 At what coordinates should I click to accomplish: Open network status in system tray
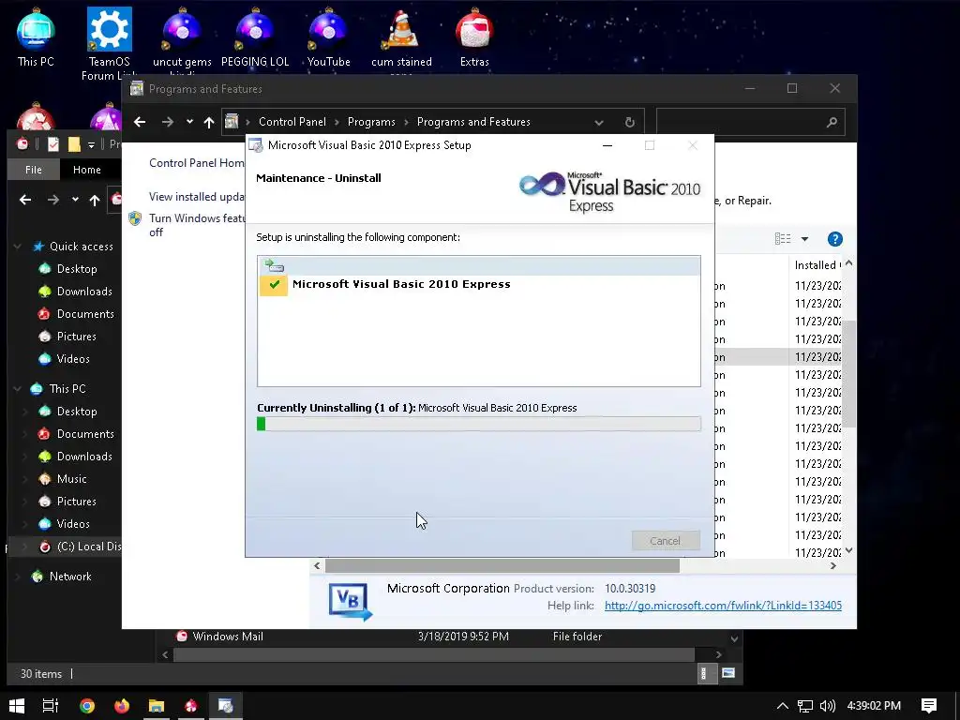[804, 706]
